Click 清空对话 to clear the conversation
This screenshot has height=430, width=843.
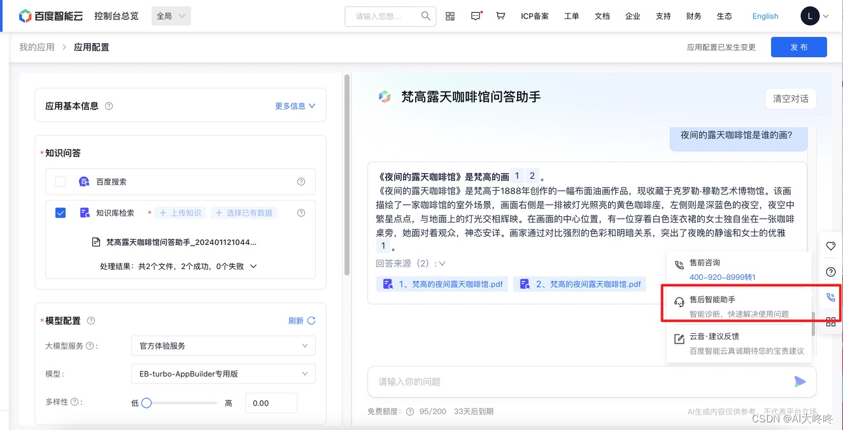(790, 99)
